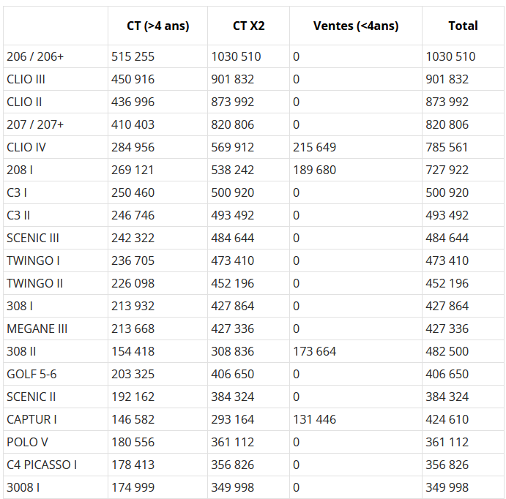Click the 308 II Ventes value 173 664

coord(314,351)
